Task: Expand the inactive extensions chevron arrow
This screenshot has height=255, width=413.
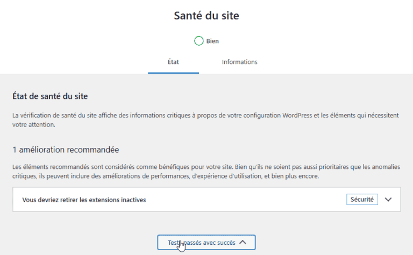Action: coord(389,200)
